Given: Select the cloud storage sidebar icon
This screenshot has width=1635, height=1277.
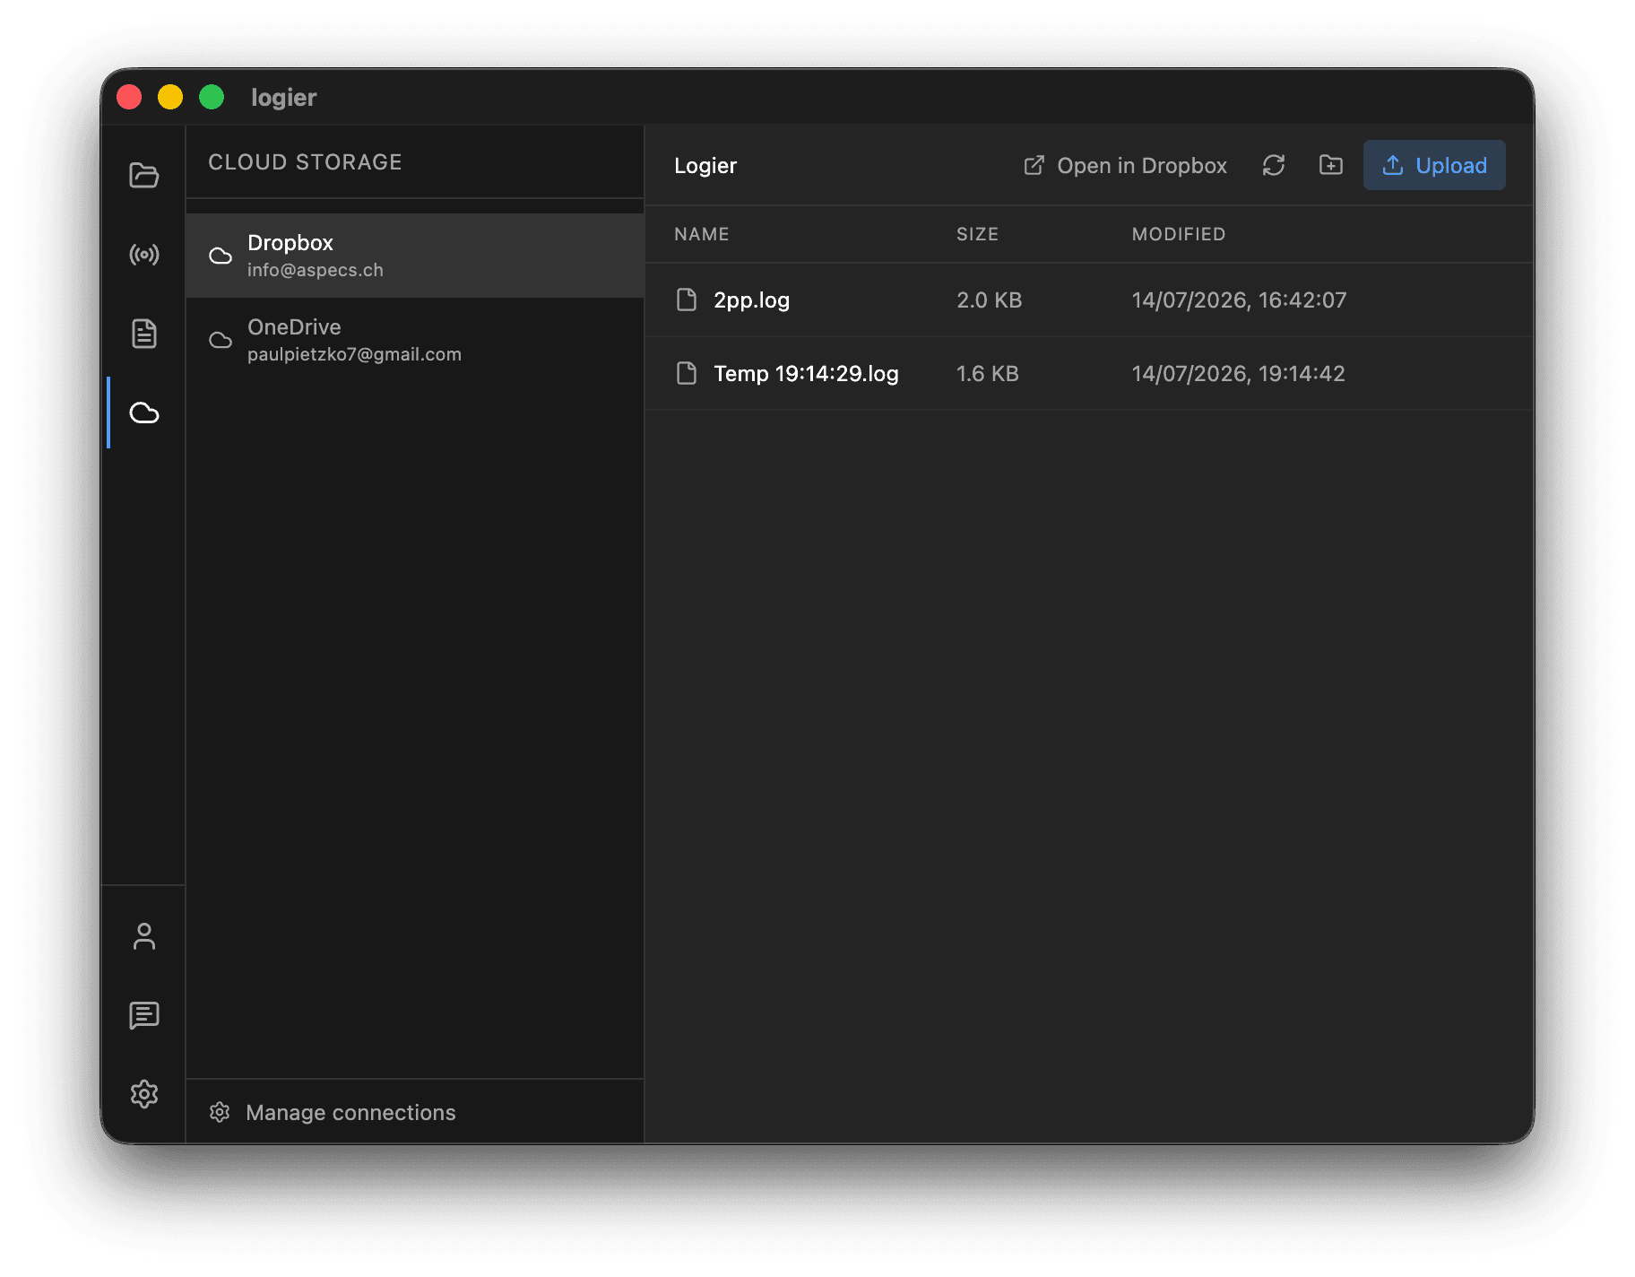Looking at the screenshot, I should (x=143, y=413).
